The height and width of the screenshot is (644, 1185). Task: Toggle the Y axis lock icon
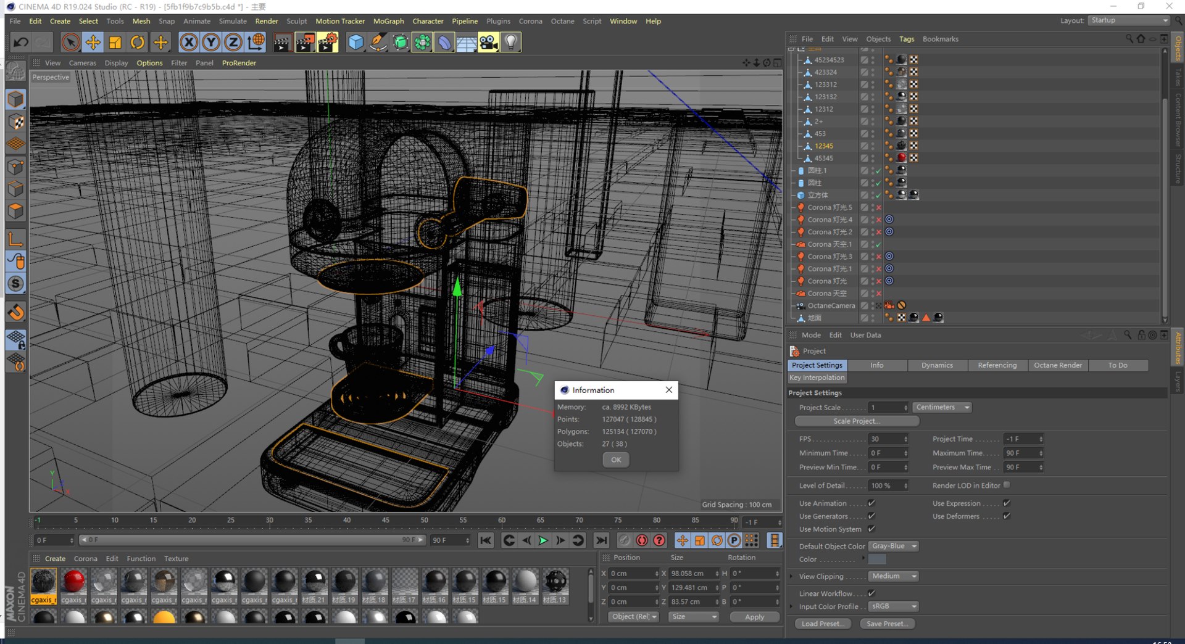pos(211,42)
